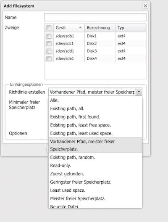
Task: Check the /dev/sdc1 Disk2 checkbox
Action: coord(49,44)
